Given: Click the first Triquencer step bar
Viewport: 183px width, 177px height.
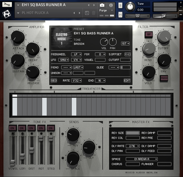Looking at the screenshot, I should (15, 107).
